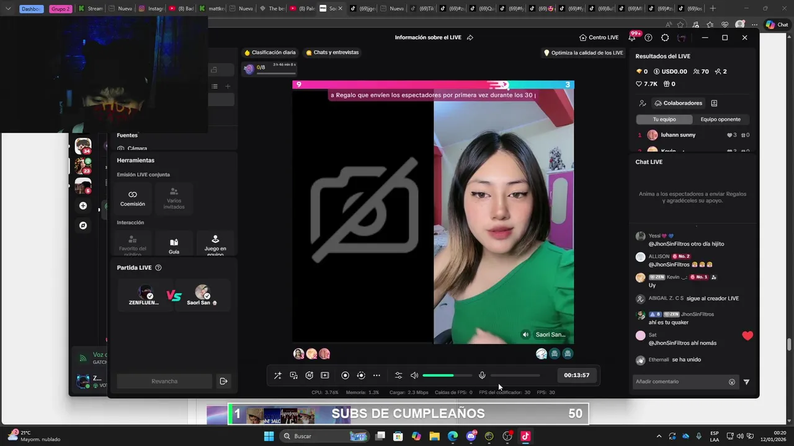This screenshot has height=446, width=794.
Task: Click the 0/8 mission progress bar
Action: tap(270, 68)
